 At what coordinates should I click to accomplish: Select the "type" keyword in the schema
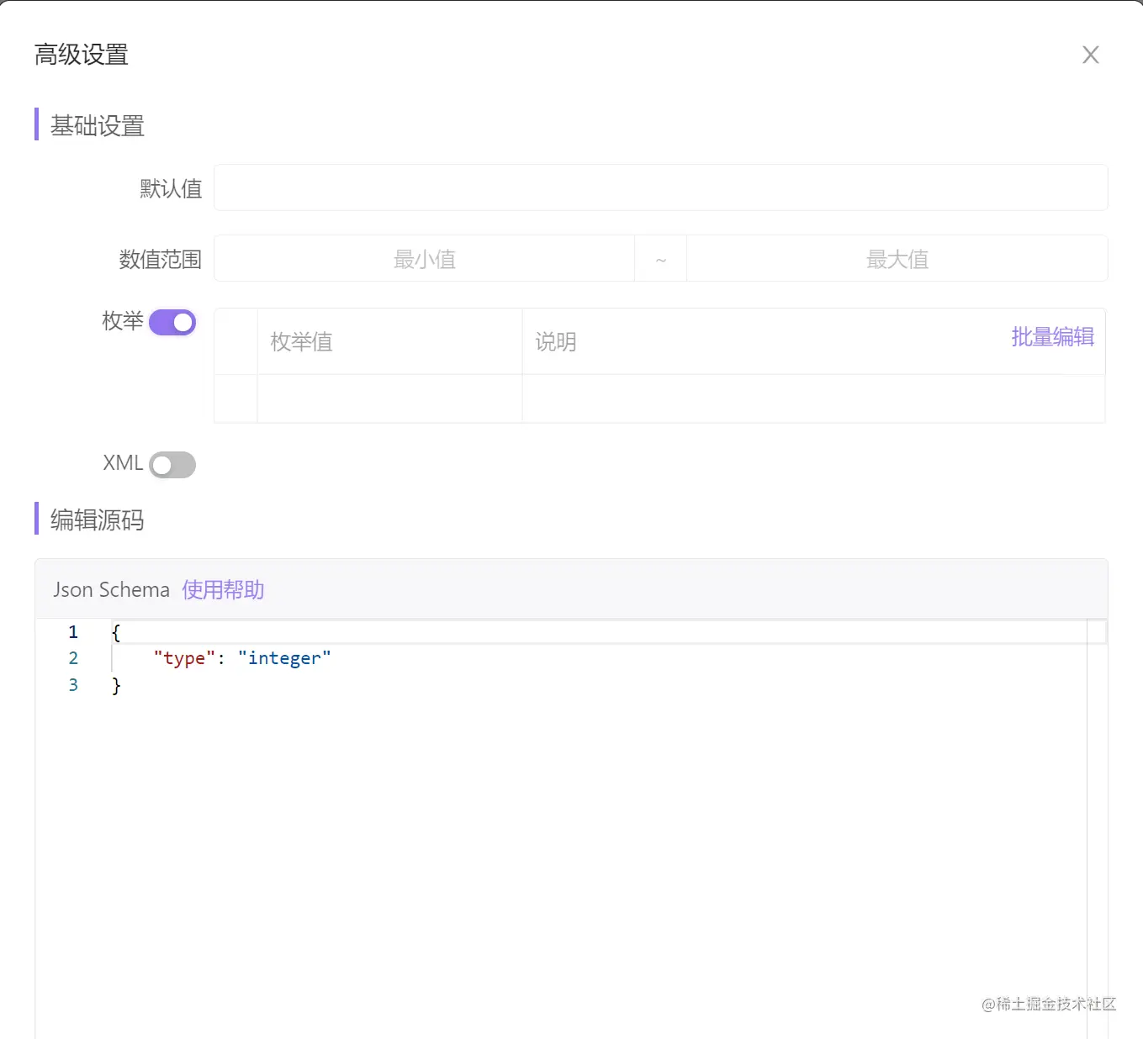pos(183,657)
